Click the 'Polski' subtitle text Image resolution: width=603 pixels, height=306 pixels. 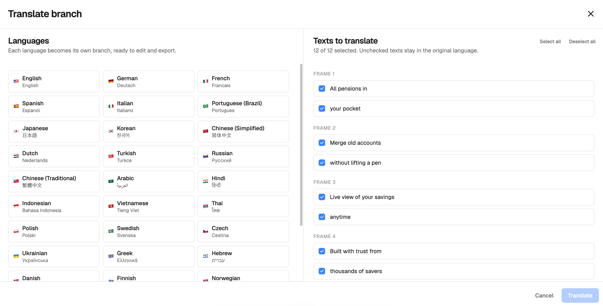coord(29,236)
